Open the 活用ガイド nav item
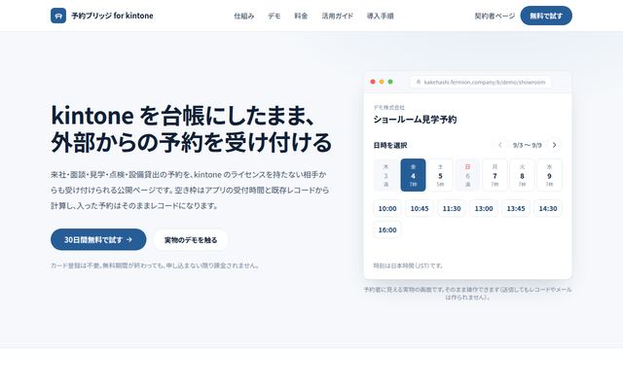623x389 pixels. (x=338, y=16)
